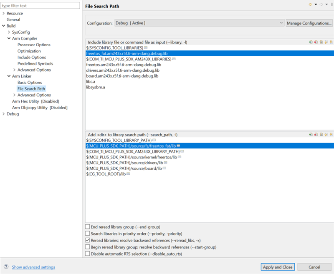Click the Add icon for library files
Image resolution: width=334 pixels, height=274 pixels.
pyautogui.click(x=311, y=42)
